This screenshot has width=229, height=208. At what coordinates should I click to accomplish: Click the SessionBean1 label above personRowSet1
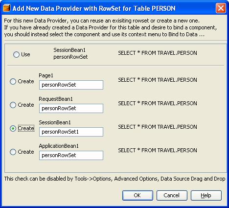(55, 122)
